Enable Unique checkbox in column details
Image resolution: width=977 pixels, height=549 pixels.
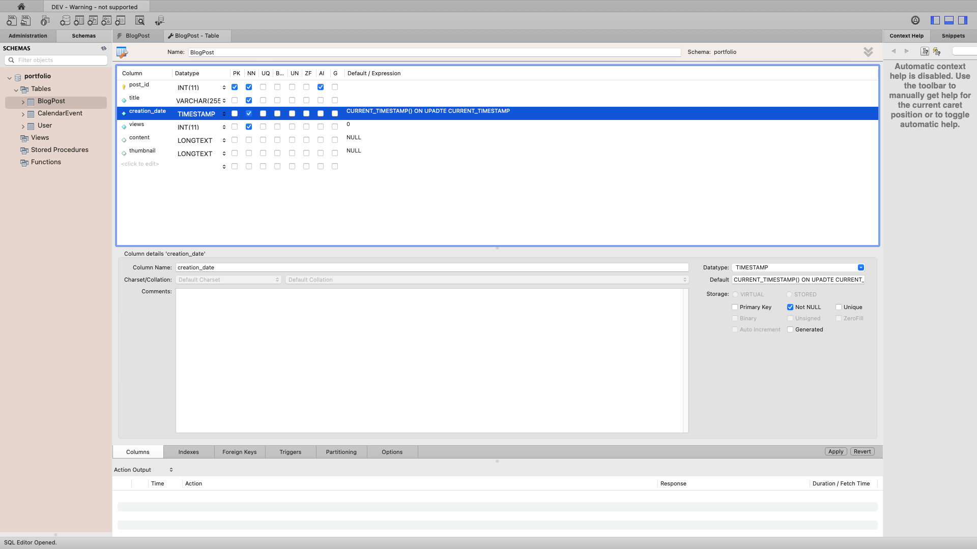click(x=839, y=307)
